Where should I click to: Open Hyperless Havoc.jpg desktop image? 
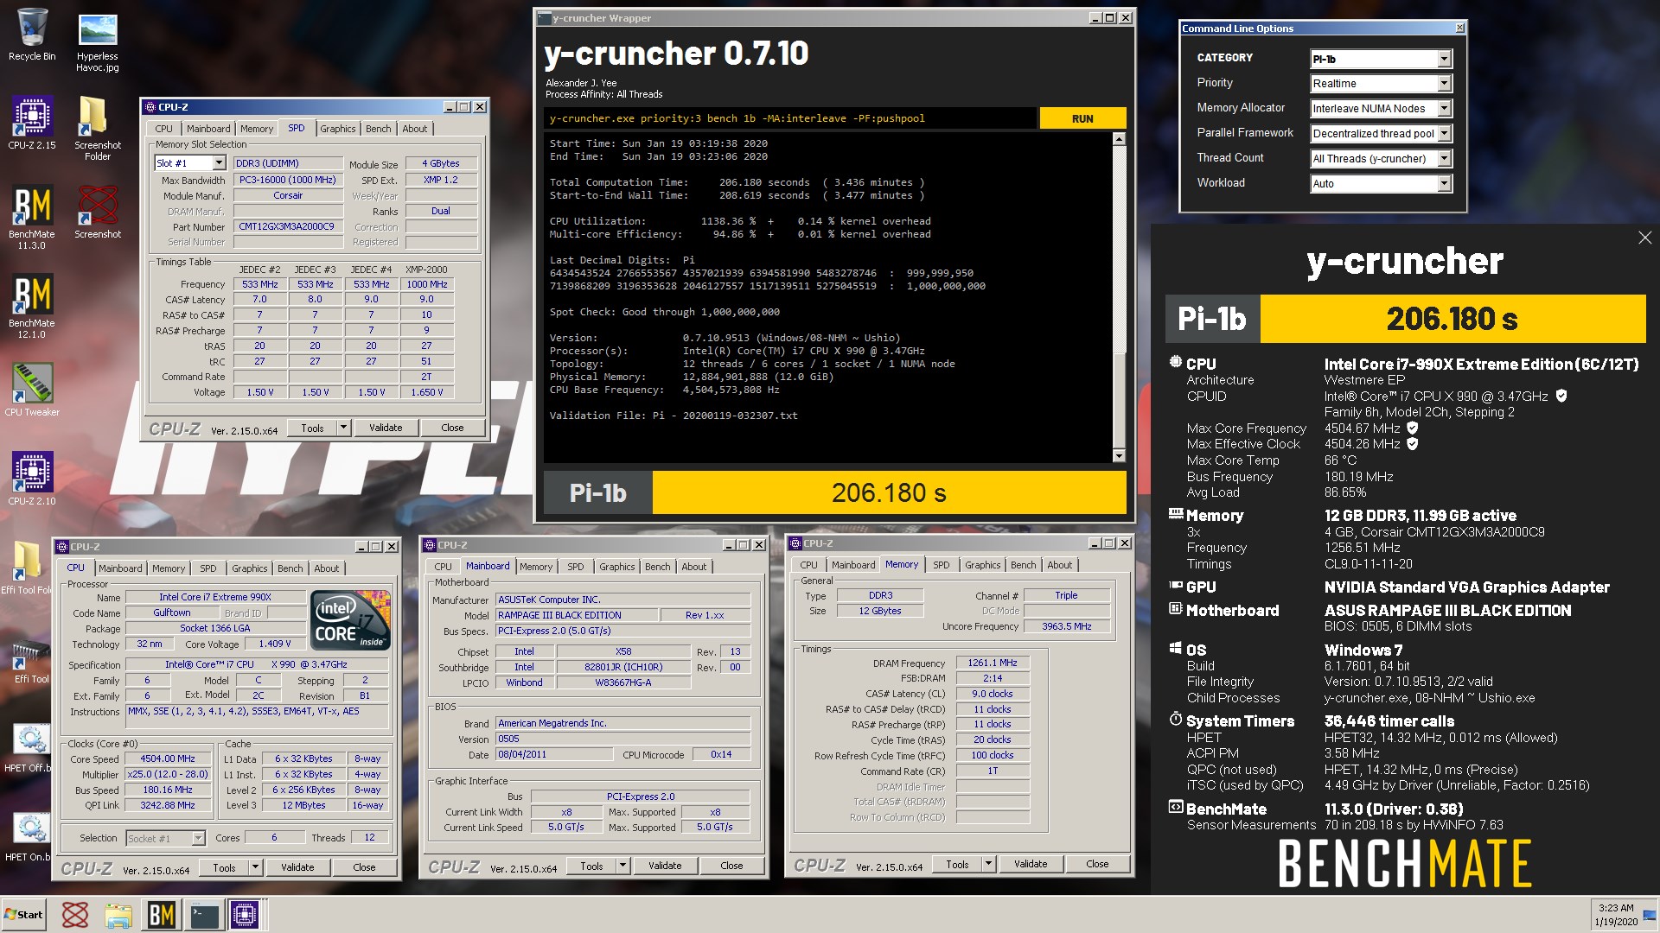(x=98, y=41)
